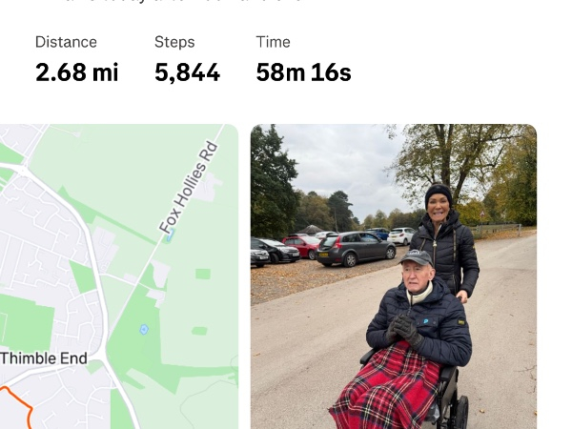Click the 58m 16s time value

click(x=303, y=72)
